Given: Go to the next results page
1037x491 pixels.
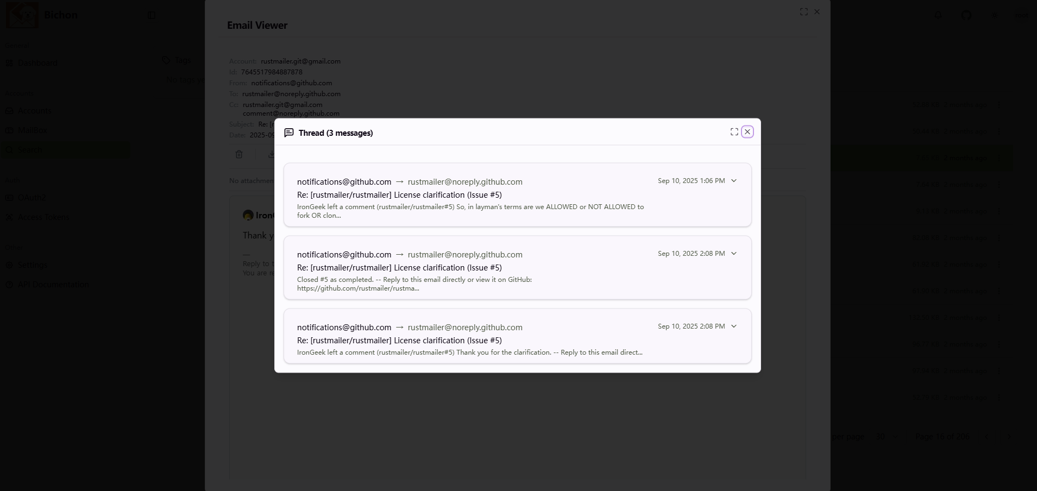Looking at the screenshot, I should (x=1009, y=437).
